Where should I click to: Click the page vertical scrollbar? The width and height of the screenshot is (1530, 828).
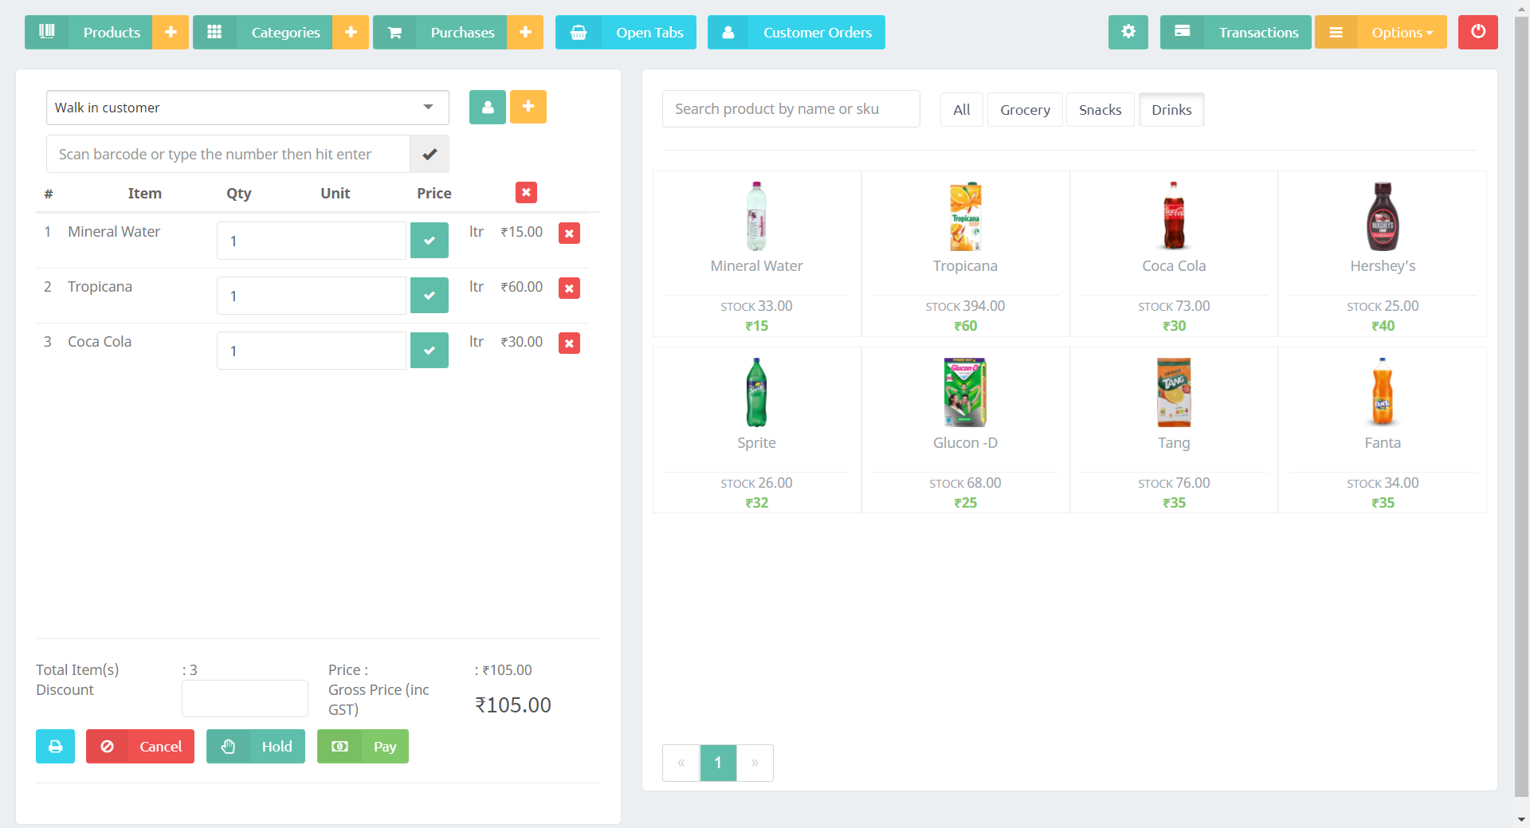pyautogui.click(x=1521, y=406)
